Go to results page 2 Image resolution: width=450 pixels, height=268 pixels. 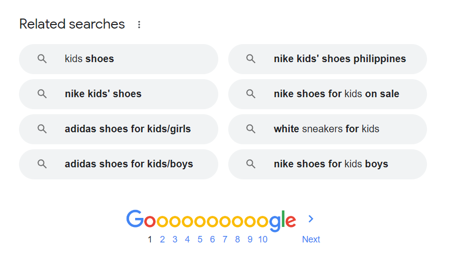162,239
